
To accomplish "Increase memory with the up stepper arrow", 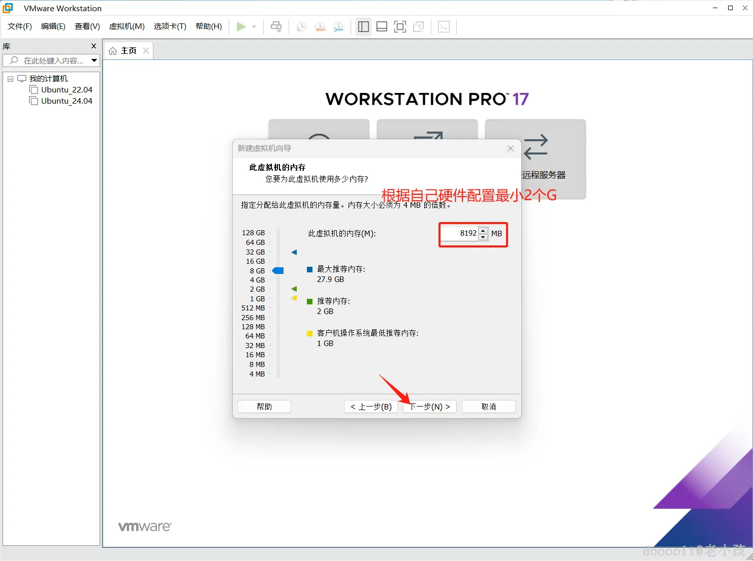I will coord(483,230).
